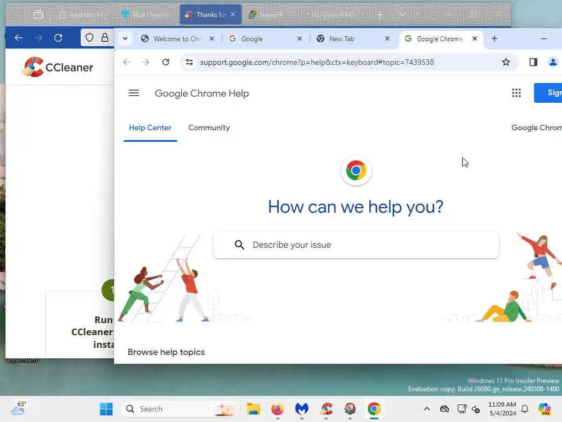Viewport: 562px width, 422px height.
Task: Click the Google Chrome Help title
Action: click(202, 93)
